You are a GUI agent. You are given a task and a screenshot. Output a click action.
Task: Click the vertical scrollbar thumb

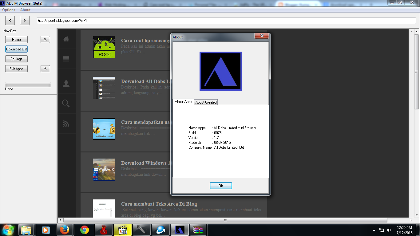[417, 72]
